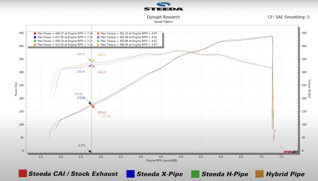Click the 336.22 orange torque marker value
This screenshot has height=181, width=318.
tap(102, 55)
